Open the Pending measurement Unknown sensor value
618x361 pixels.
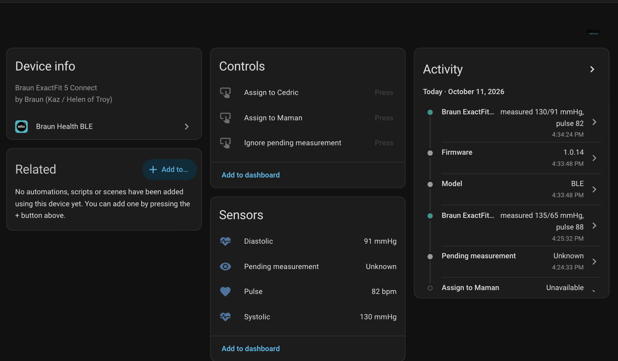pos(381,266)
